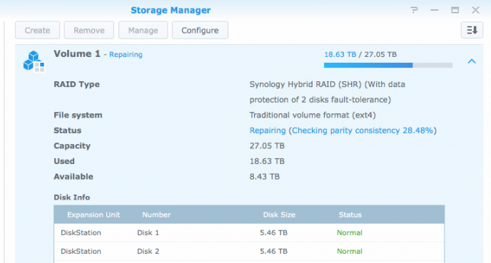Click the Disk Info heading
This screenshot has height=263, width=491.
(x=71, y=197)
